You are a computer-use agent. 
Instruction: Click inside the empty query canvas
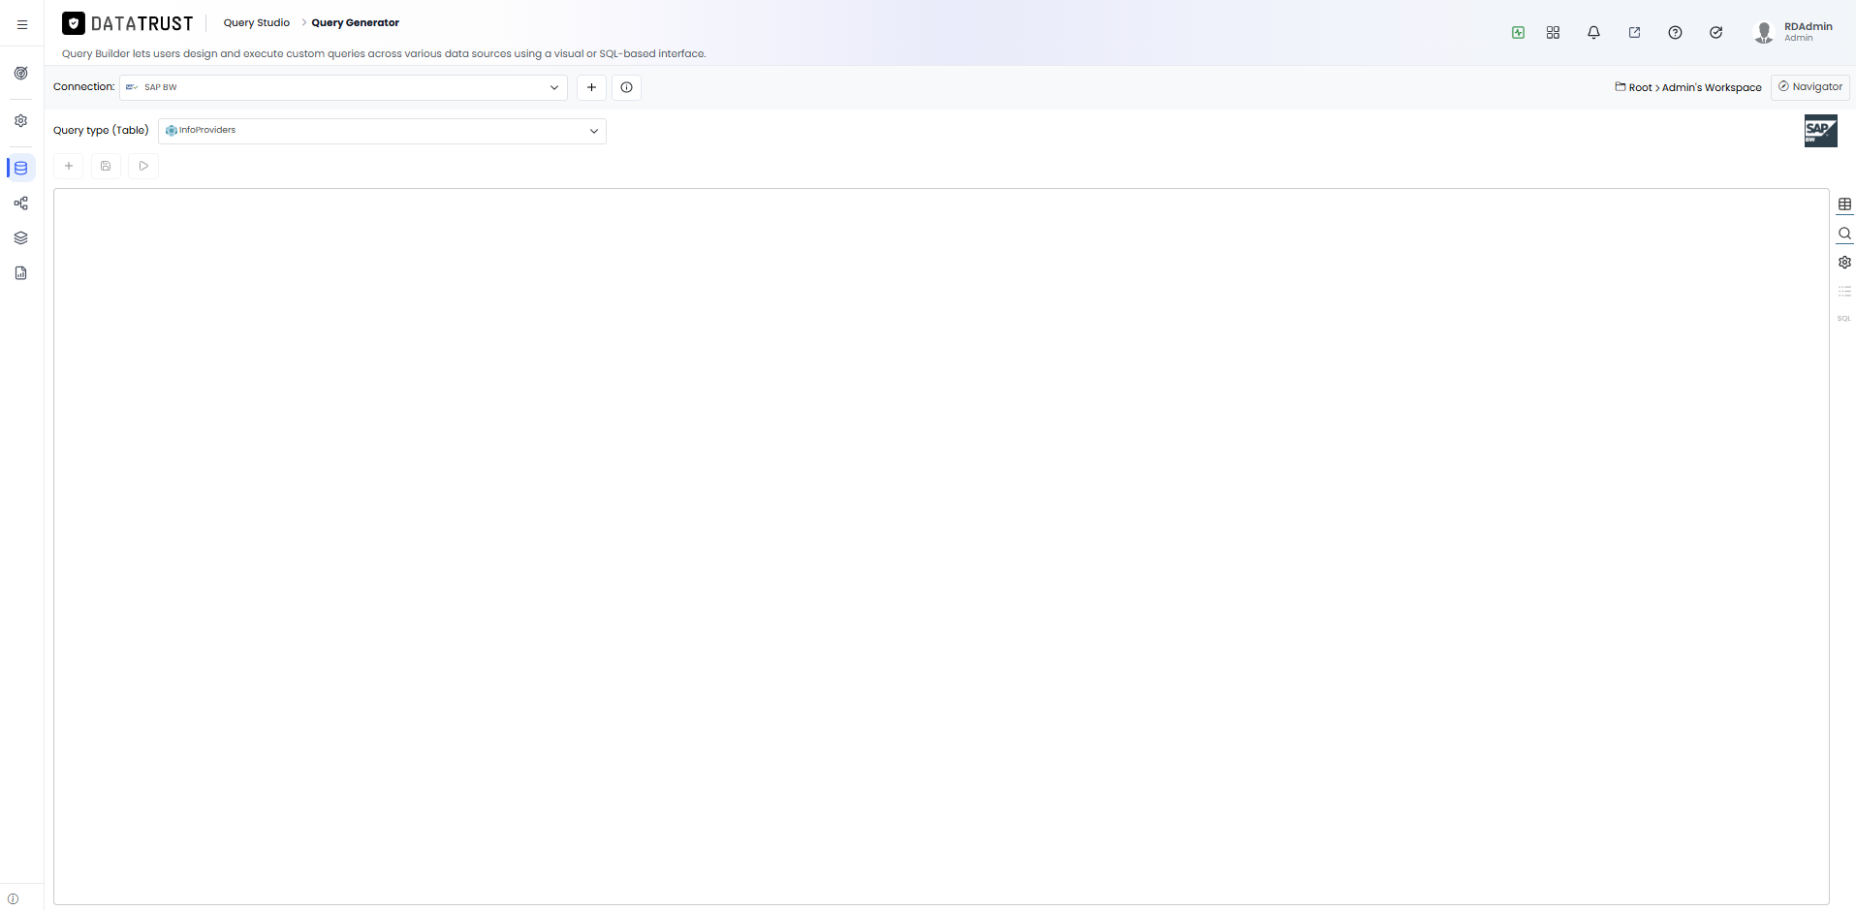pos(941,547)
